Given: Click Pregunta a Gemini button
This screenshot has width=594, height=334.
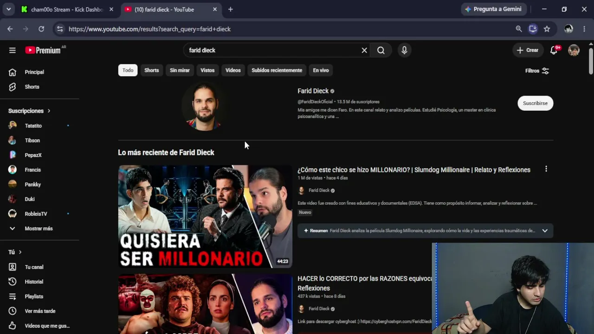Looking at the screenshot, I should (493, 9).
